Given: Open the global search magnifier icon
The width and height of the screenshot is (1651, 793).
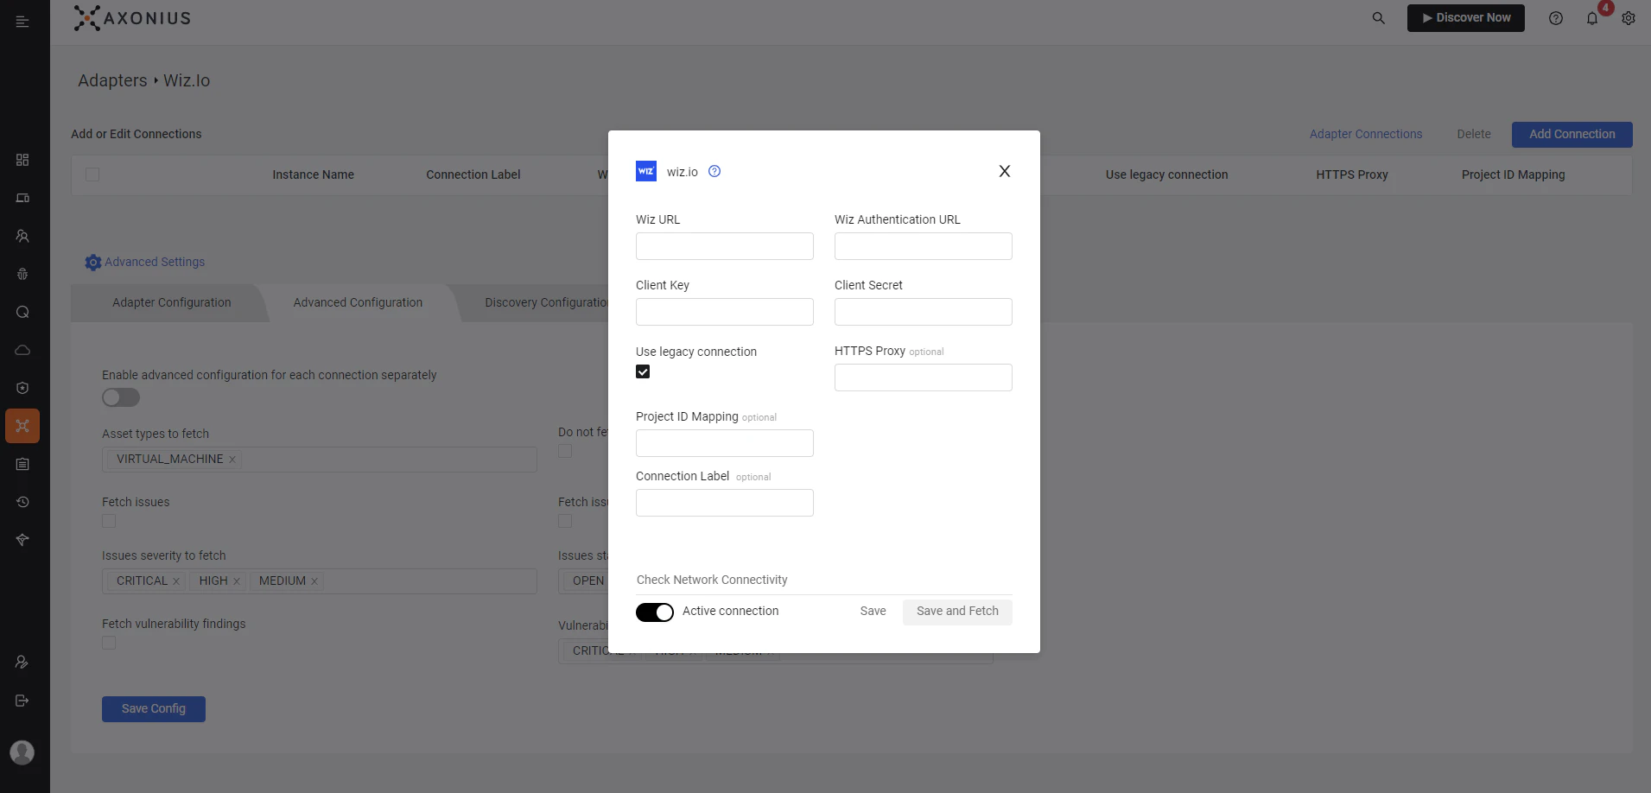Looking at the screenshot, I should pos(1379,18).
